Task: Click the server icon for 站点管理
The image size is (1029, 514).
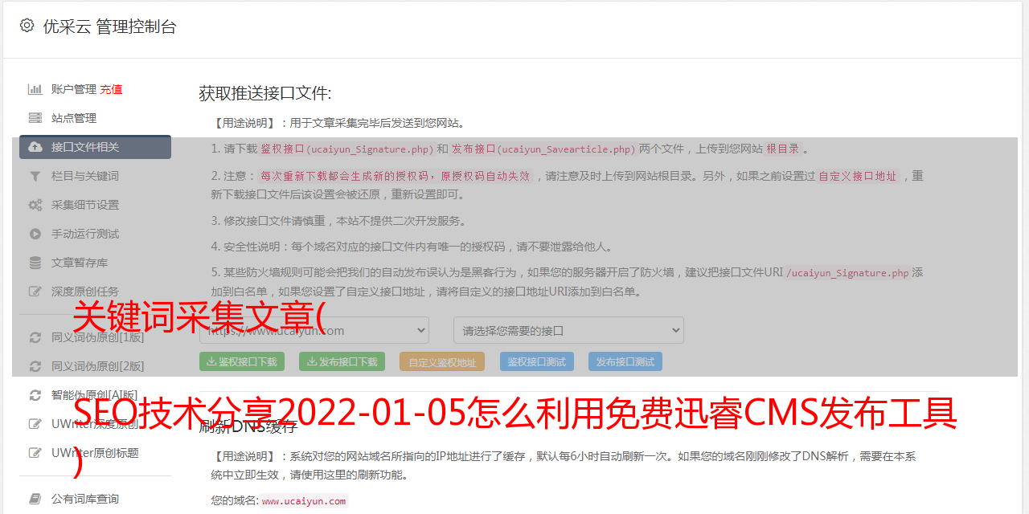Action: 35,118
